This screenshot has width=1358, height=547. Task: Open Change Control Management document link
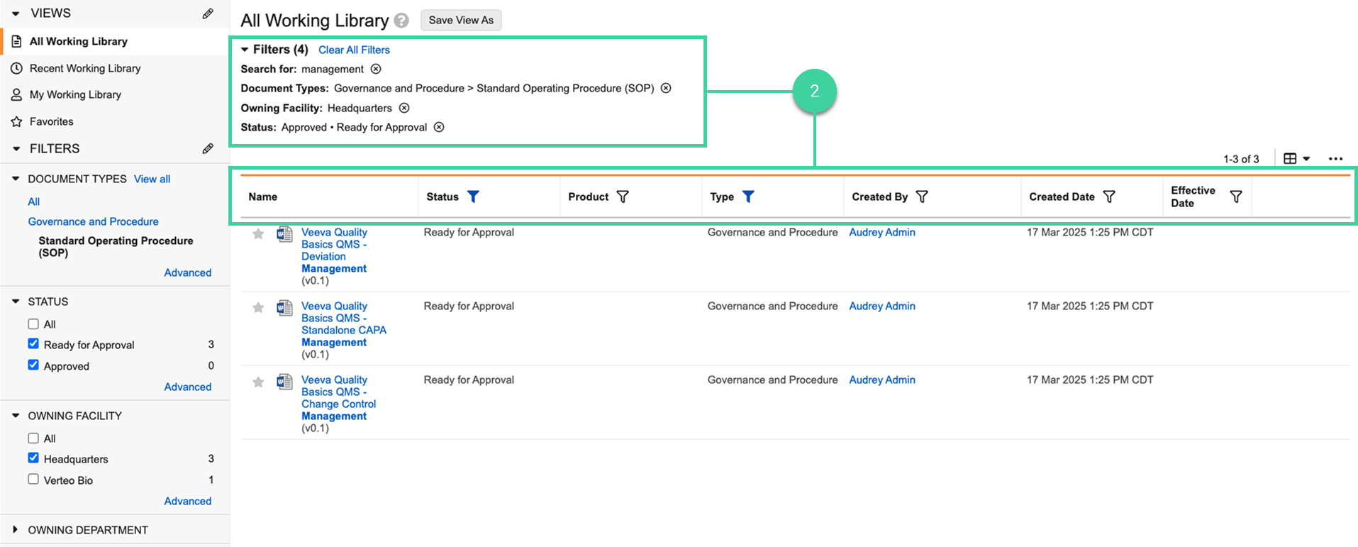(x=338, y=398)
